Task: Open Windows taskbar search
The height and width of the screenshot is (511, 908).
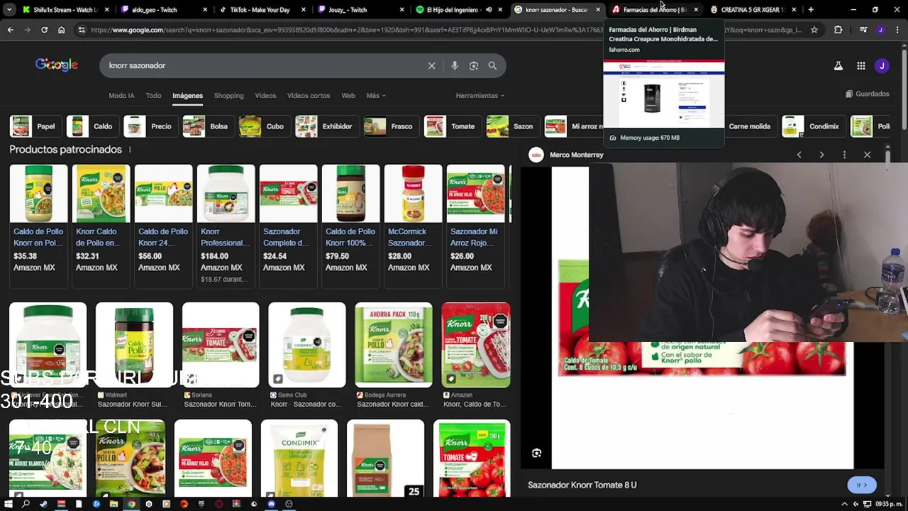Action: pyautogui.click(x=26, y=504)
